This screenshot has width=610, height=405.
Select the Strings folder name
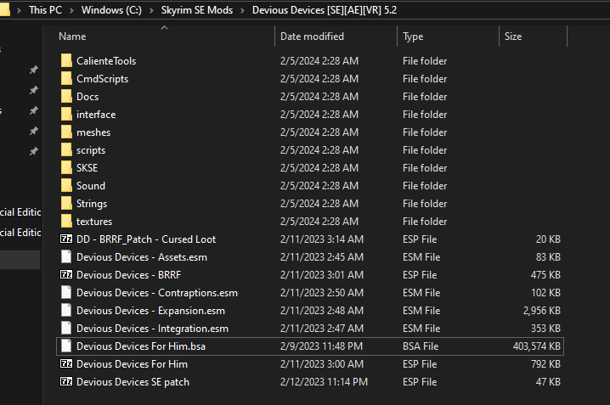coord(92,204)
